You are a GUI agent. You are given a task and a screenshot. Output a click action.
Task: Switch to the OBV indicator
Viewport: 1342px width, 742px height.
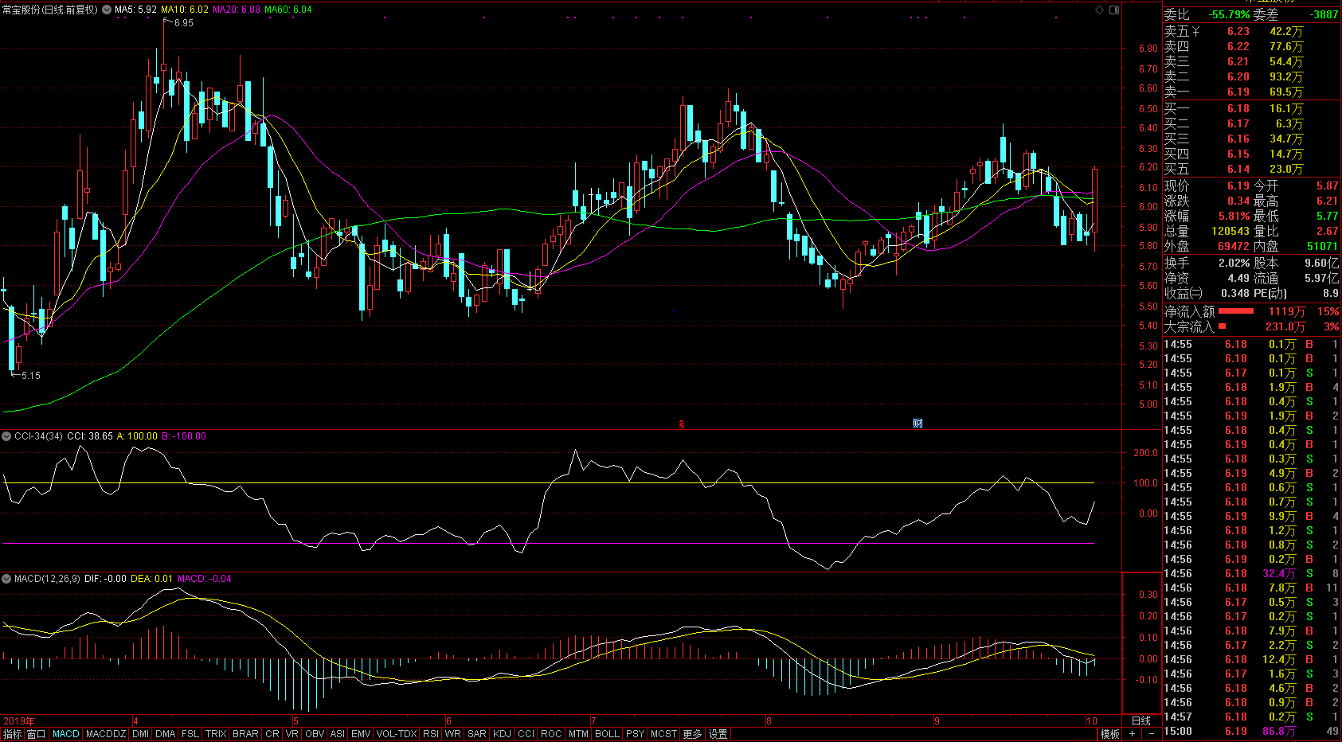point(315,734)
